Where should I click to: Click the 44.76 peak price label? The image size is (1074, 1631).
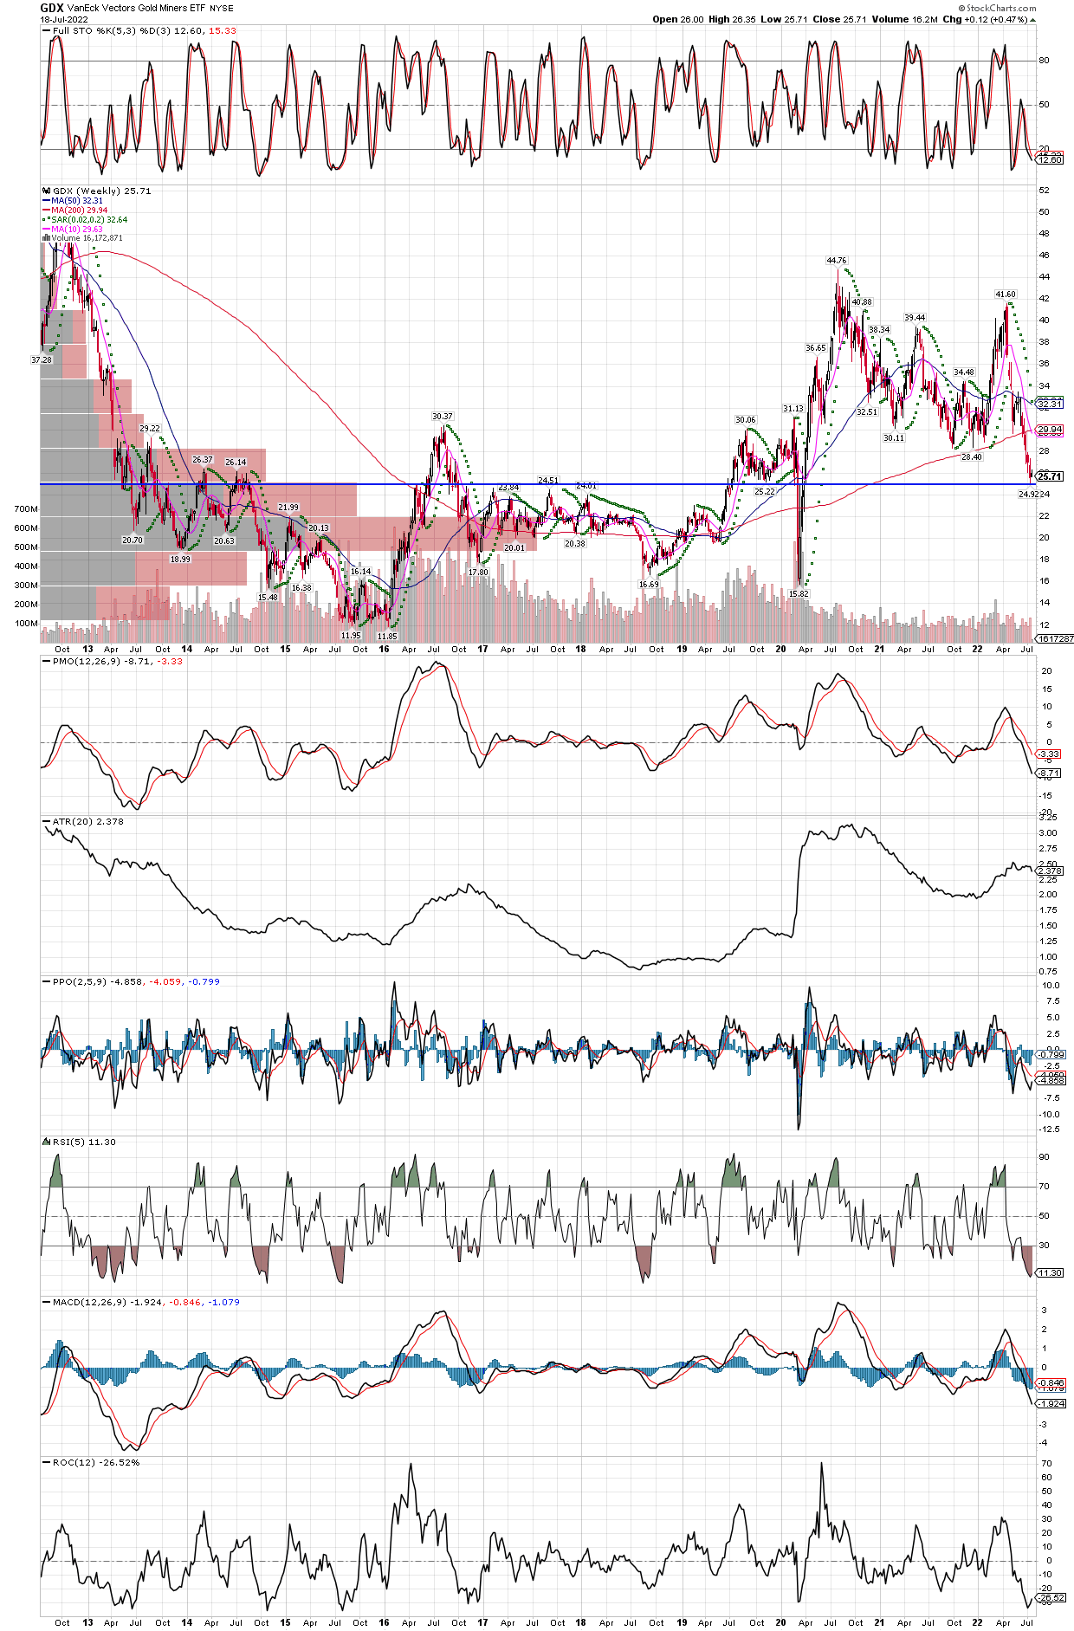(x=837, y=260)
